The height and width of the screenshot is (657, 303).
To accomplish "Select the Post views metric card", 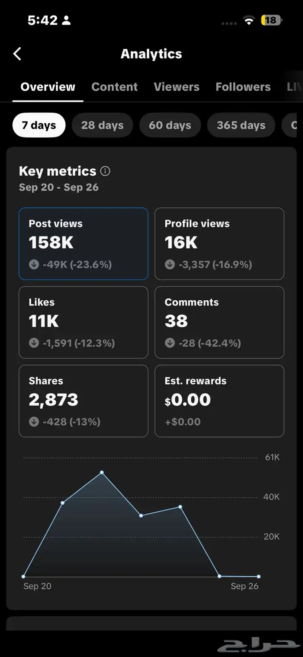I will click(x=84, y=243).
